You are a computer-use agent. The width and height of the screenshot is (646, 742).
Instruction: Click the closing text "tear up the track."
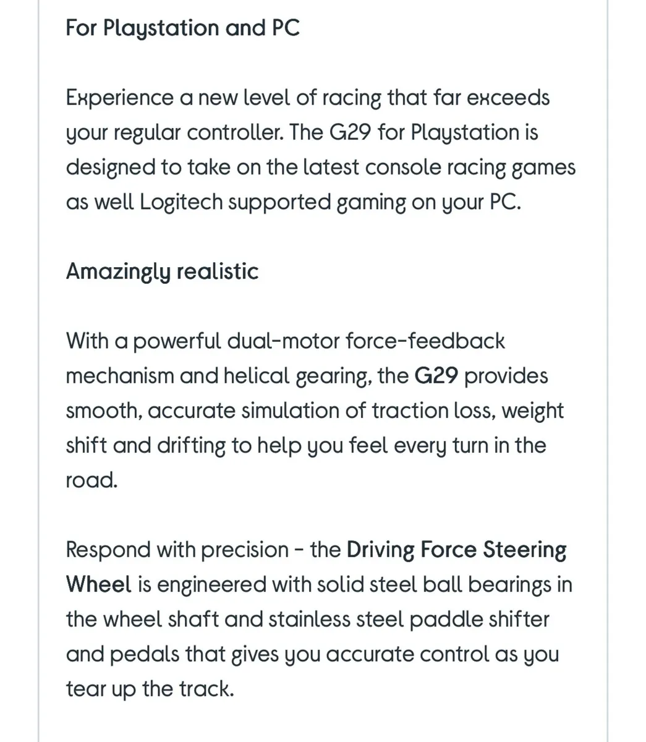[150, 689]
